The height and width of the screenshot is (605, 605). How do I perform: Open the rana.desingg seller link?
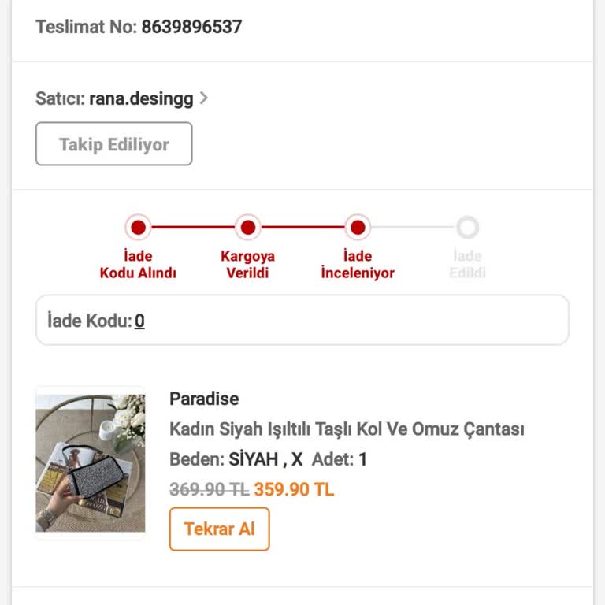142,98
